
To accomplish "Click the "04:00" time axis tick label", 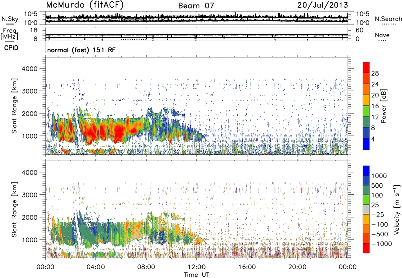I will (95, 267).
